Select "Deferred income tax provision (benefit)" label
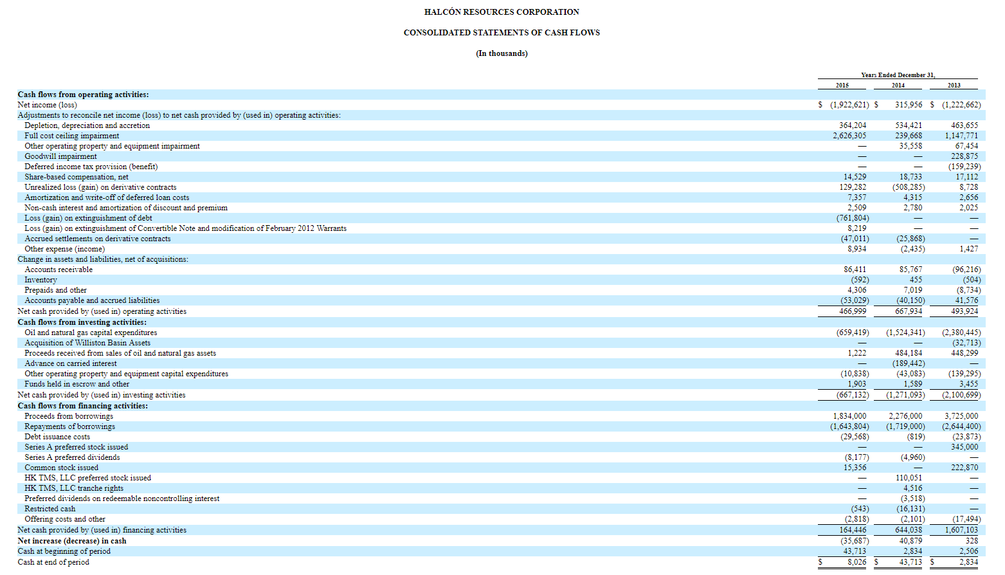 [x=91, y=167]
